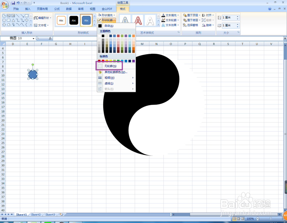Switch to the 页面布局 ribbon tab
The image size is (287, 223).
click(x=42, y=9)
